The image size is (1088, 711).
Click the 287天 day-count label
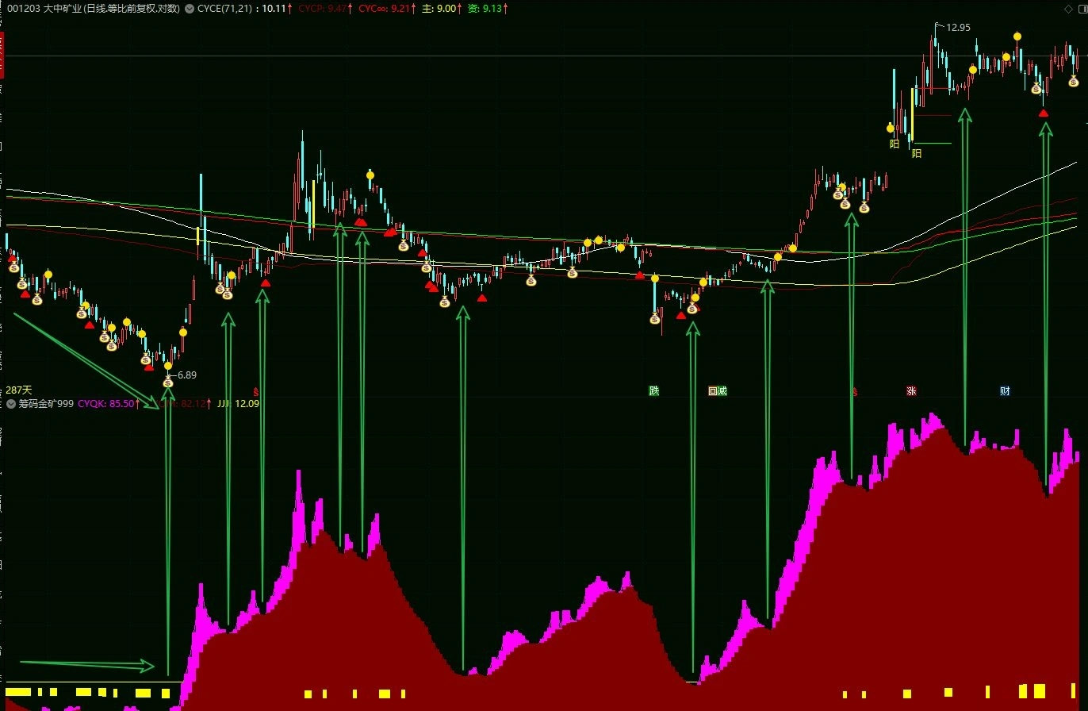click(17, 390)
